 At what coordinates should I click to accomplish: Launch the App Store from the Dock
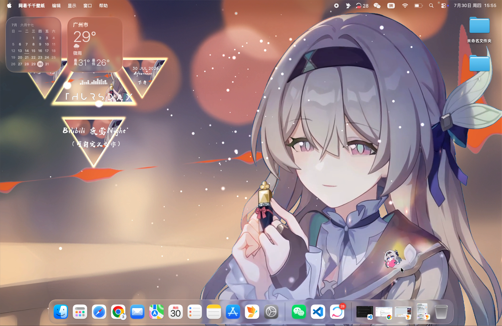233,312
